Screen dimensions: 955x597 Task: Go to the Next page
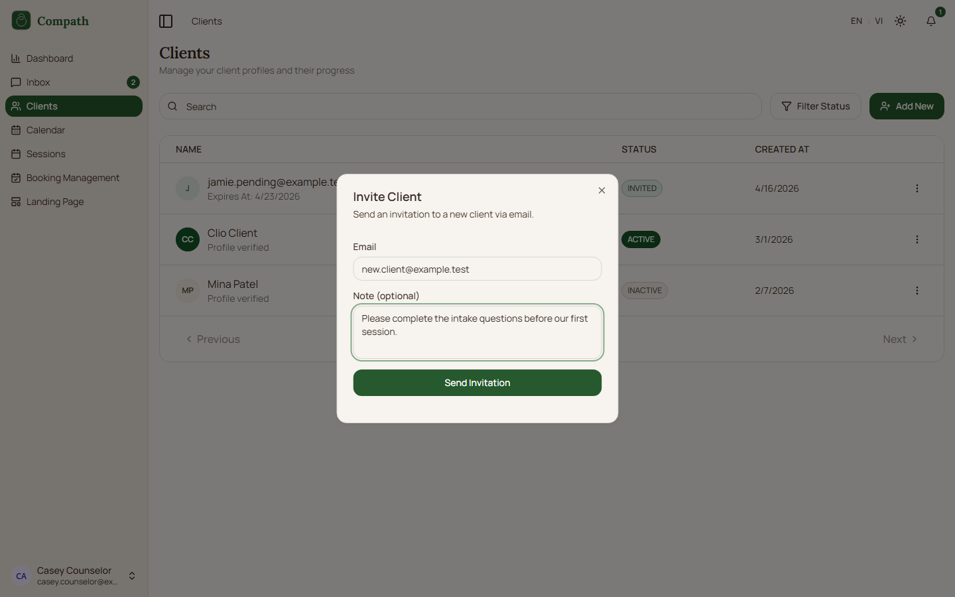tap(900, 339)
